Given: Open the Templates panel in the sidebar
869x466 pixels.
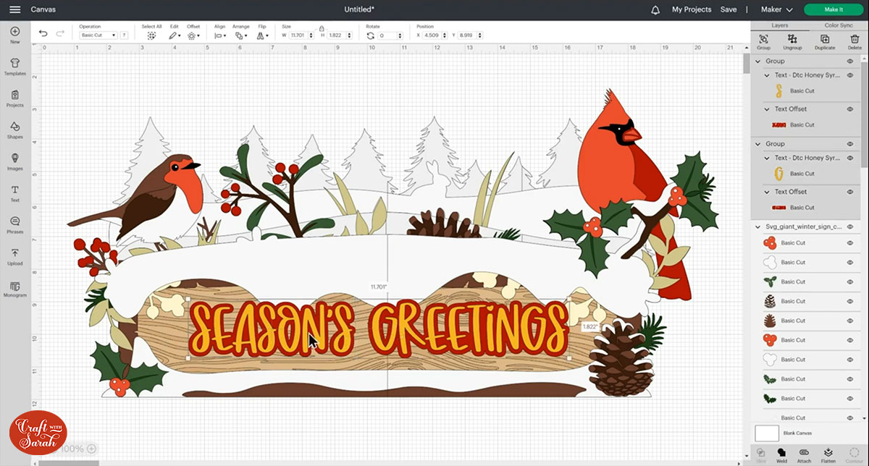Looking at the screenshot, I should click(x=14, y=67).
